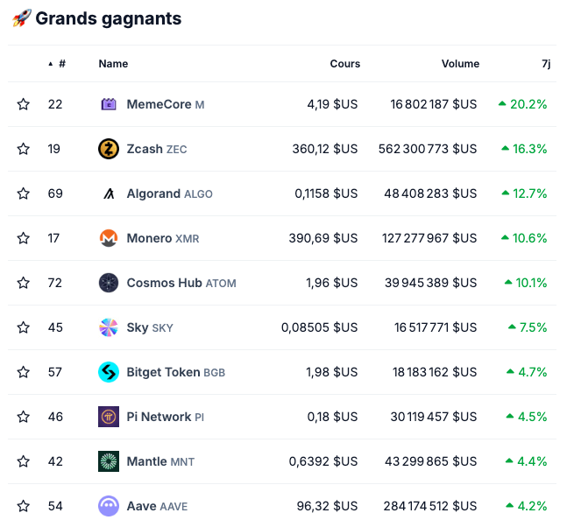Sort the list by Volume header
This screenshot has width=567, height=527.
[x=460, y=64]
